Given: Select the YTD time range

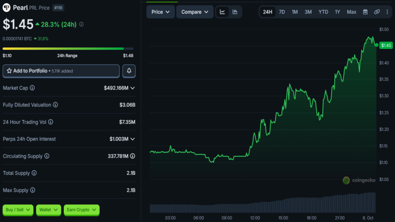Looking at the screenshot, I should [323, 12].
